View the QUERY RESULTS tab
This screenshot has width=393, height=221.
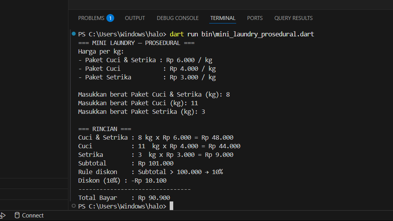[x=293, y=18]
